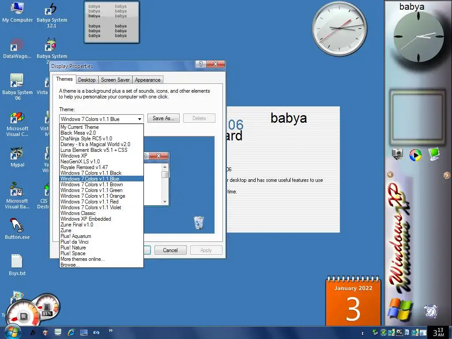Collapse the Theme combo box arrow

click(139, 119)
